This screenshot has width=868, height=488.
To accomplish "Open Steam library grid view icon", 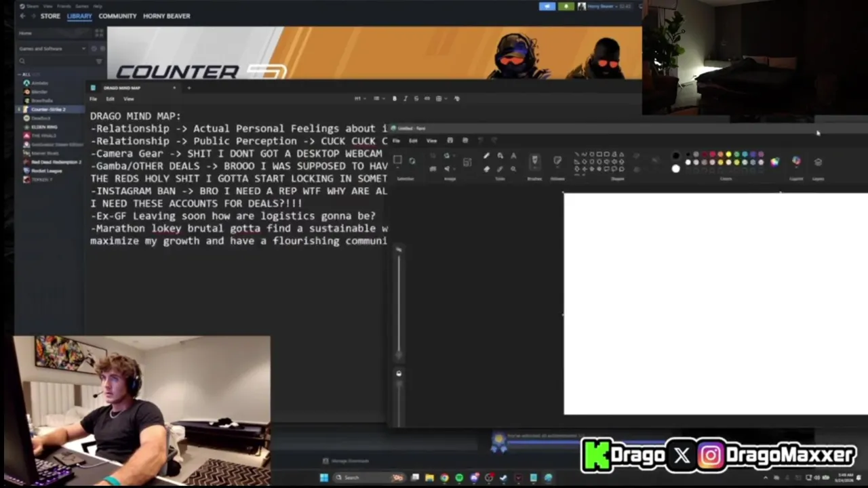I will (x=99, y=33).
